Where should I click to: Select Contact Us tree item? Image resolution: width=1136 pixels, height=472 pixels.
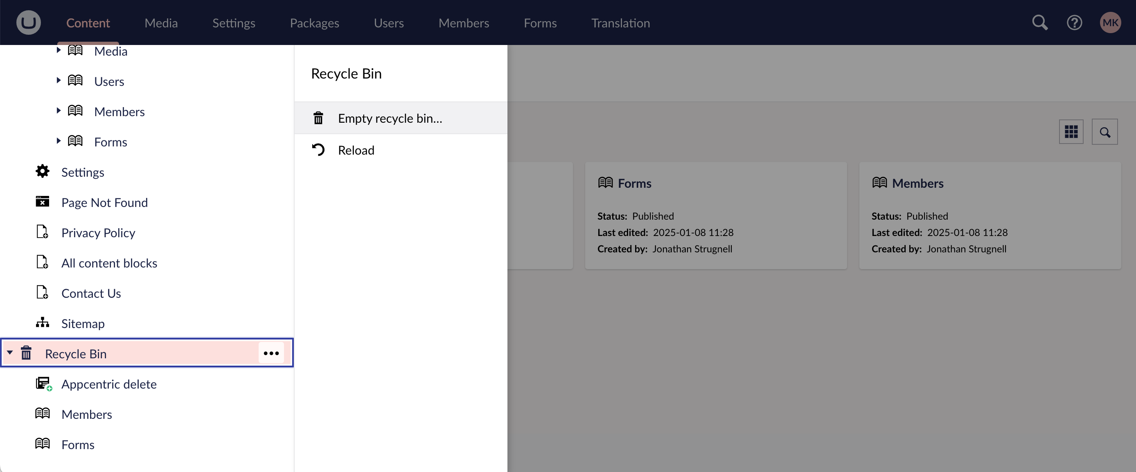(91, 293)
